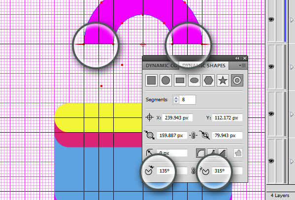Select the dynamic square shape icon
Viewport: 295px width, 200px height.
point(152,81)
